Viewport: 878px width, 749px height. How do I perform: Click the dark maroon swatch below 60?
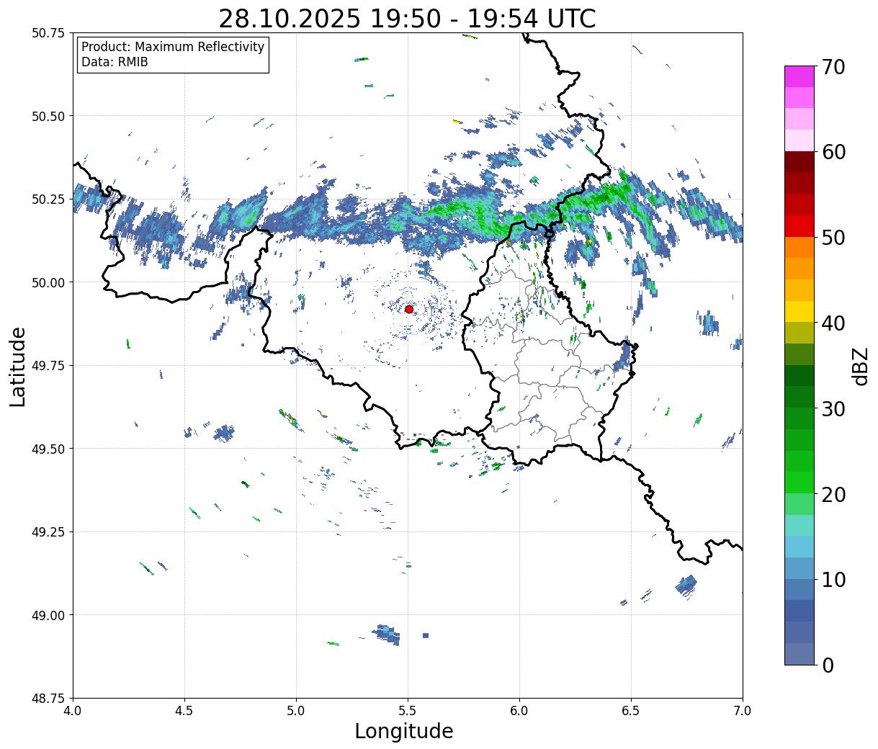(799, 162)
